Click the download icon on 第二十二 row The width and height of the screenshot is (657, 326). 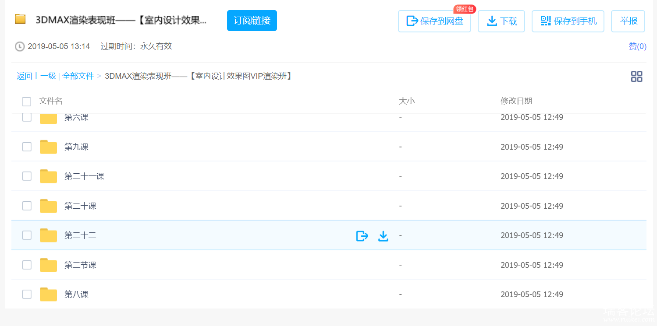(x=383, y=236)
